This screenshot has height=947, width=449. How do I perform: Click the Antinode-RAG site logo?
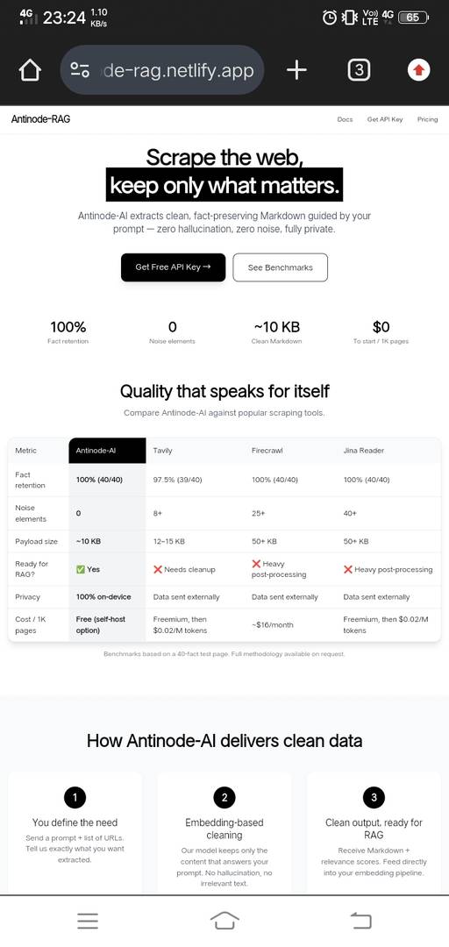[40, 119]
